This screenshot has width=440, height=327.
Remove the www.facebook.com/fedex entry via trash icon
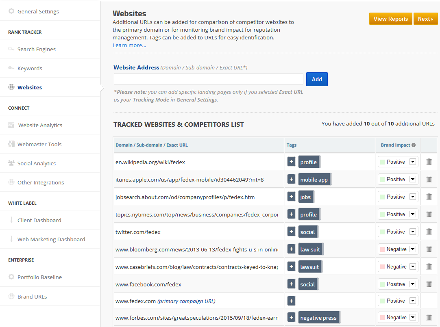point(429,284)
